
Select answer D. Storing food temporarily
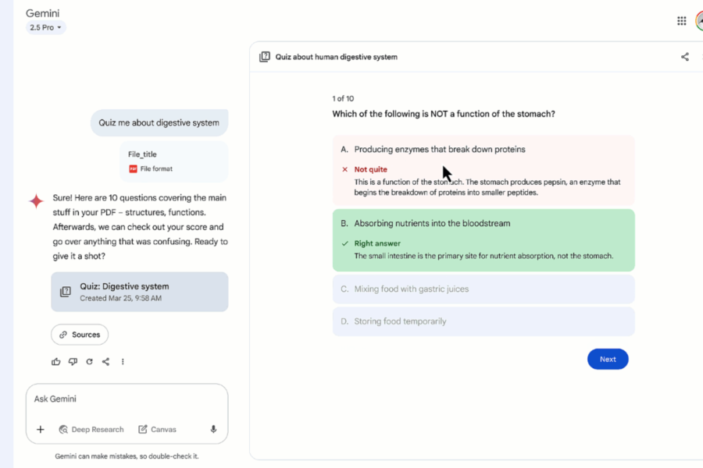tap(484, 321)
